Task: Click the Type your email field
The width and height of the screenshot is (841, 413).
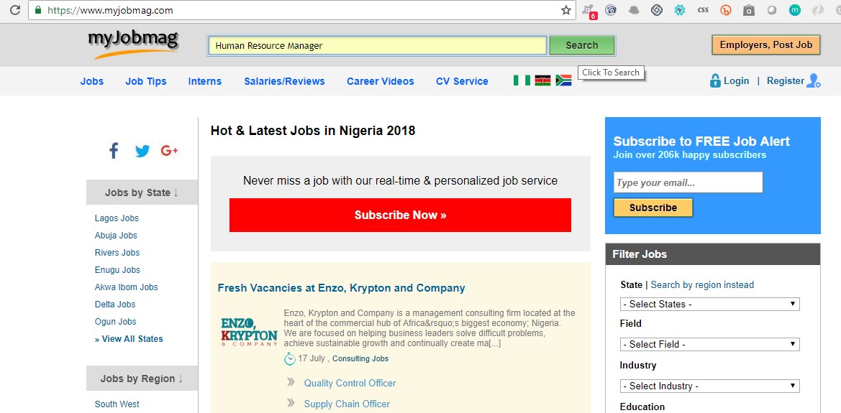Action: (688, 182)
